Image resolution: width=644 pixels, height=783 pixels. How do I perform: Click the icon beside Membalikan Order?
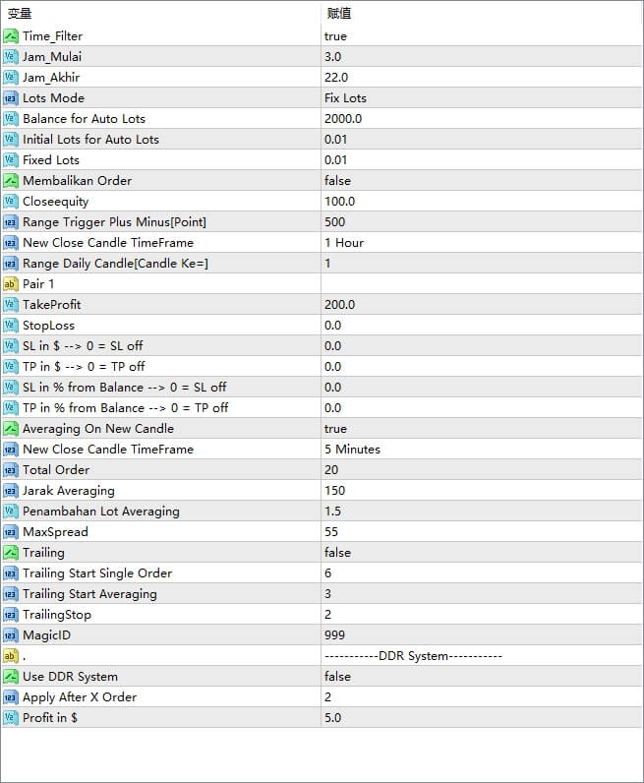[11, 181]
